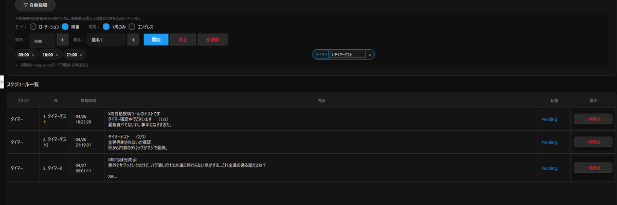This screenshot has width=617, height=205.
Task: Pause the 2. タイマーテスト2 row with 一時停止
Action: click(x=593, y=142)
